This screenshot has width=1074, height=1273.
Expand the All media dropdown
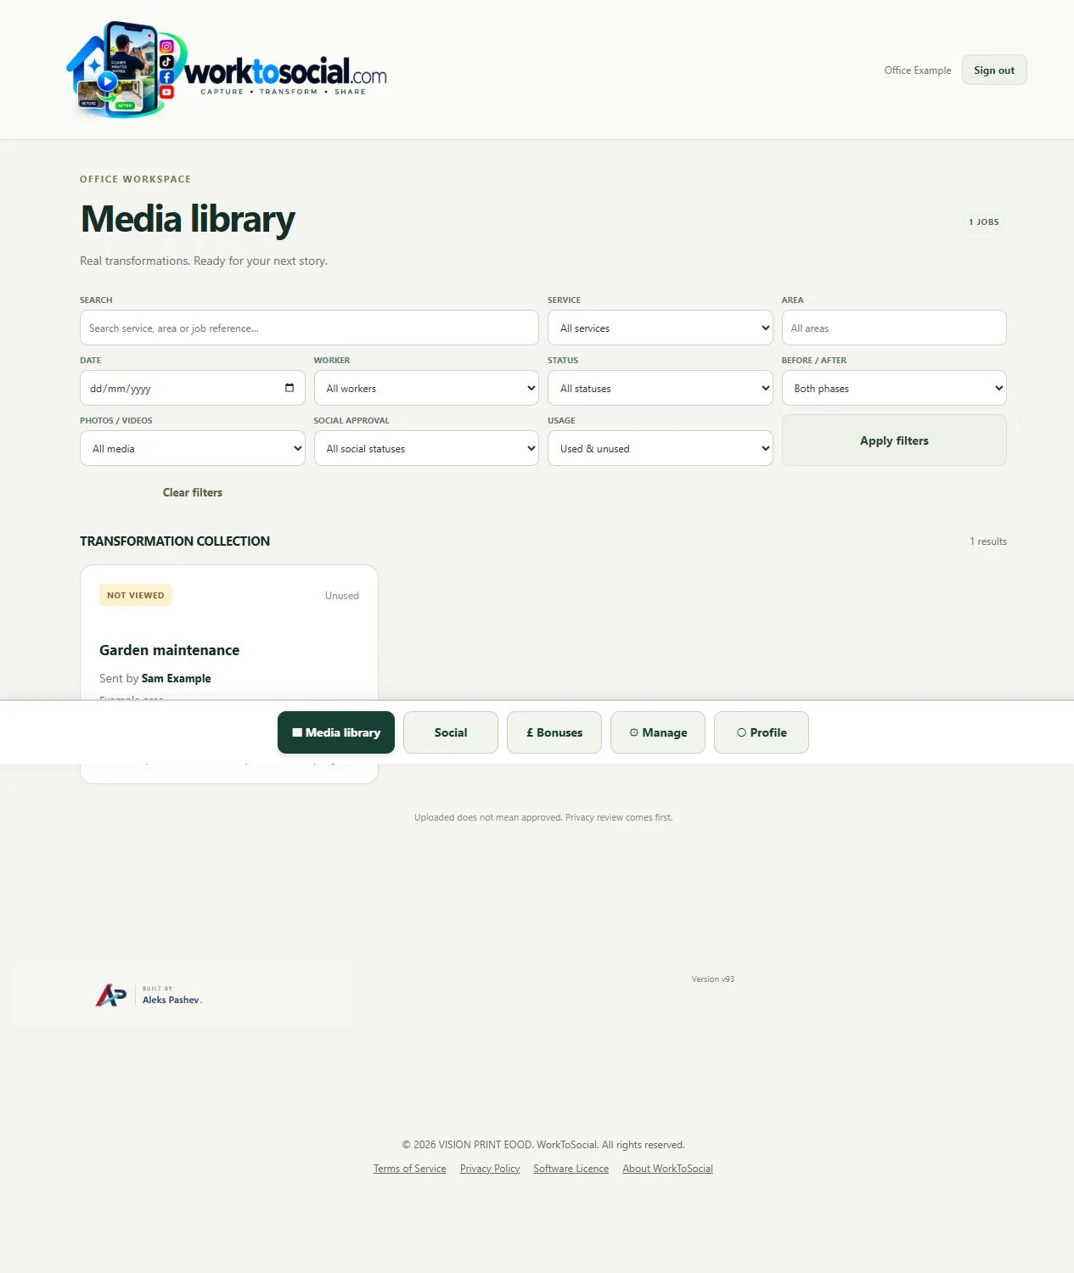coord(193,448)
